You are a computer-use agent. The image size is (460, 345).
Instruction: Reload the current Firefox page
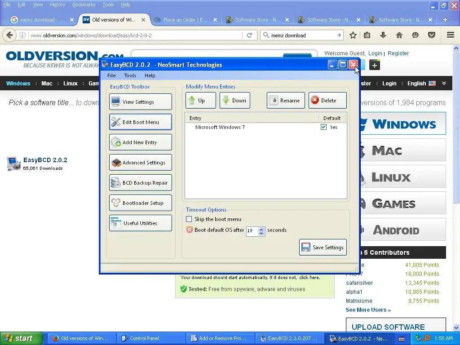pyautogui.click(x=249, y=35)
